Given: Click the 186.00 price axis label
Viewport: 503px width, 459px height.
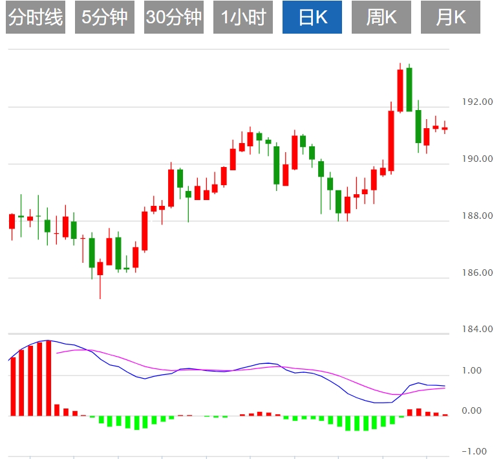Looking at the screenshot, I should tap(477, 273).
